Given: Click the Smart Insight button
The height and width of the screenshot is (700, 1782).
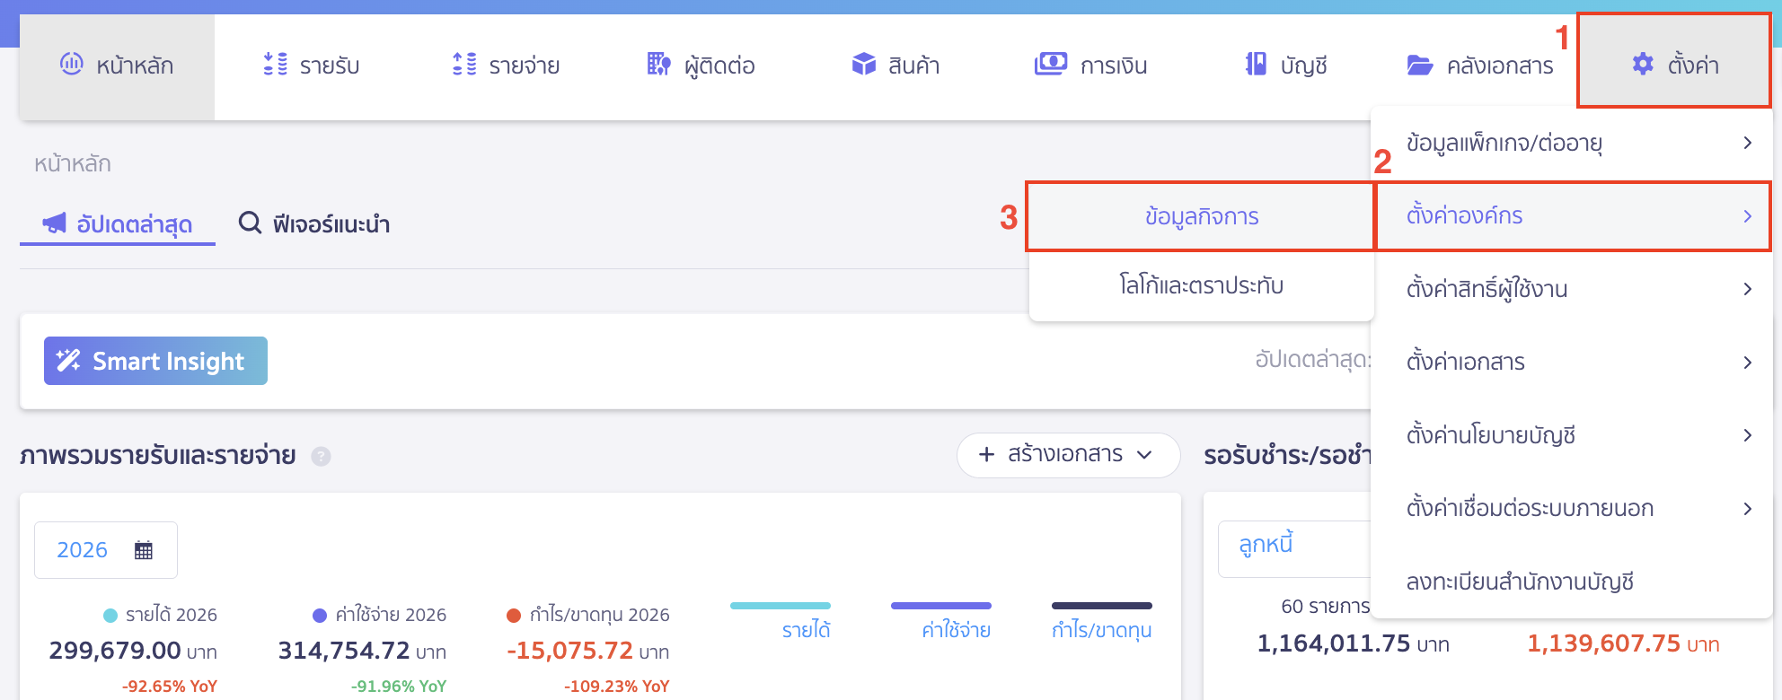Looking at the screenshot, I should 155,361.
